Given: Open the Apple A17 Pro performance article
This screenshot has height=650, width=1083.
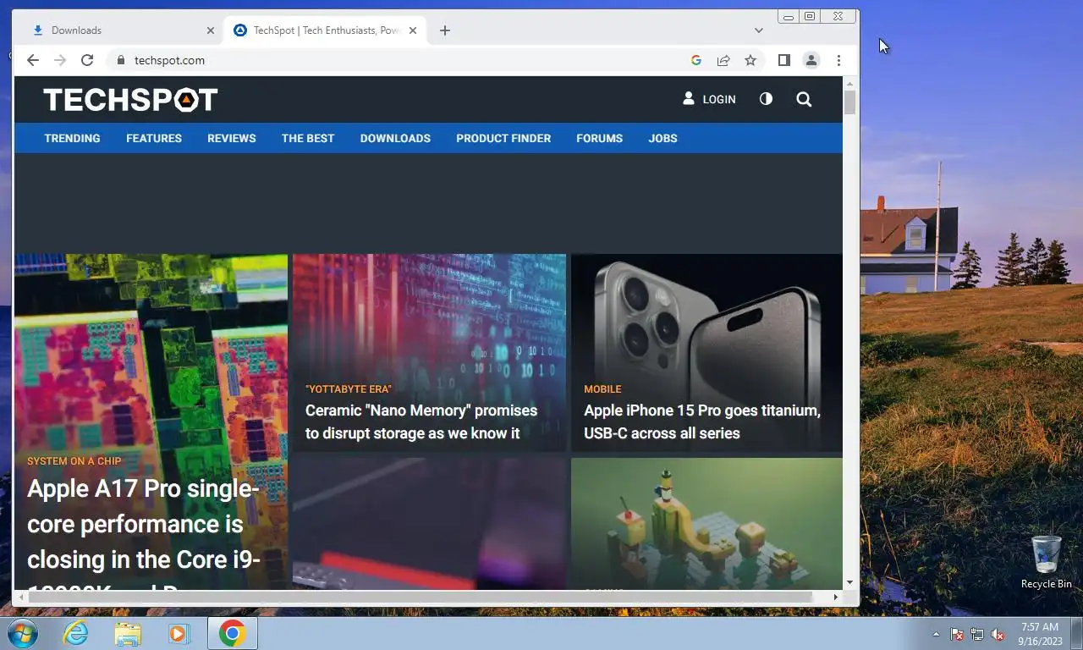Looking at the screenshot, I should 144,533.
